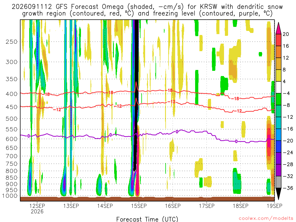
Task: Click the 19SEP time axis label
Action: [275, 206]
